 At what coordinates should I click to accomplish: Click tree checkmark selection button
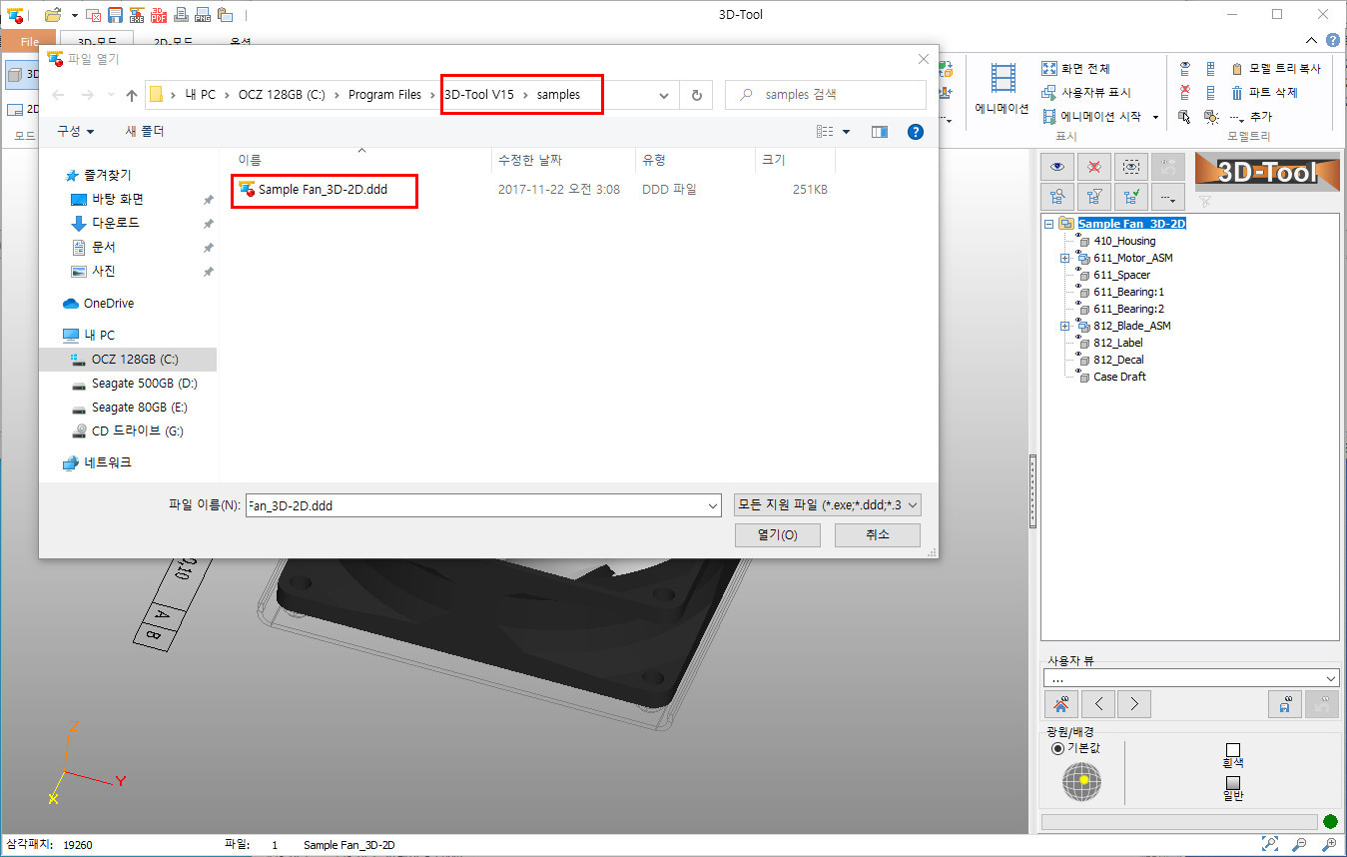coord(1131,197)
